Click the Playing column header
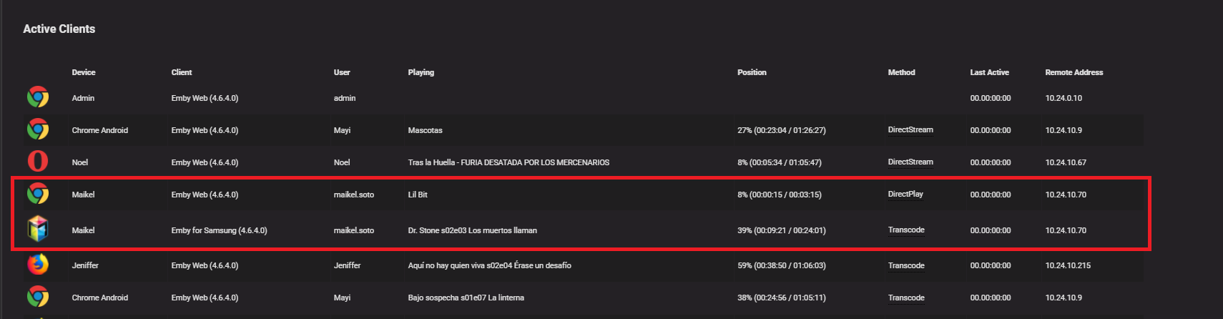 tap(421, 72)
